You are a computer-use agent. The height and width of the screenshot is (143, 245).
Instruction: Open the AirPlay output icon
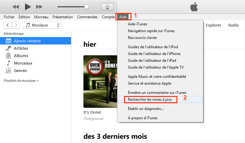[x=107, y=7]
